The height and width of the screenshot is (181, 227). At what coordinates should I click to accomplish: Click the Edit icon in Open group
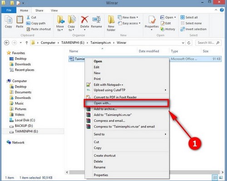pos(163,23)
